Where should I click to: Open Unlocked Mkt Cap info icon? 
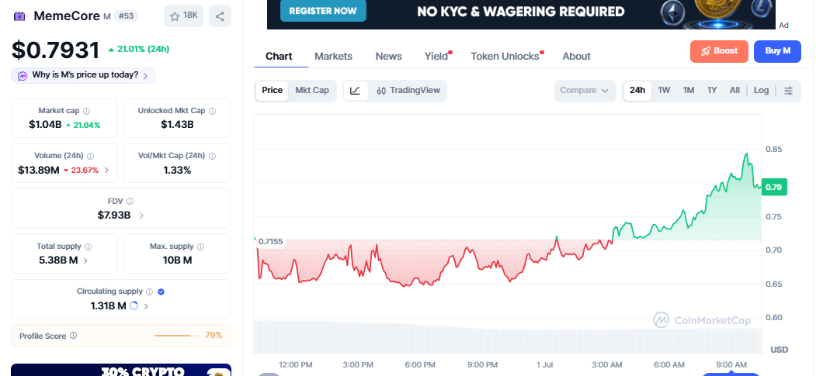[x=212, y=111]
